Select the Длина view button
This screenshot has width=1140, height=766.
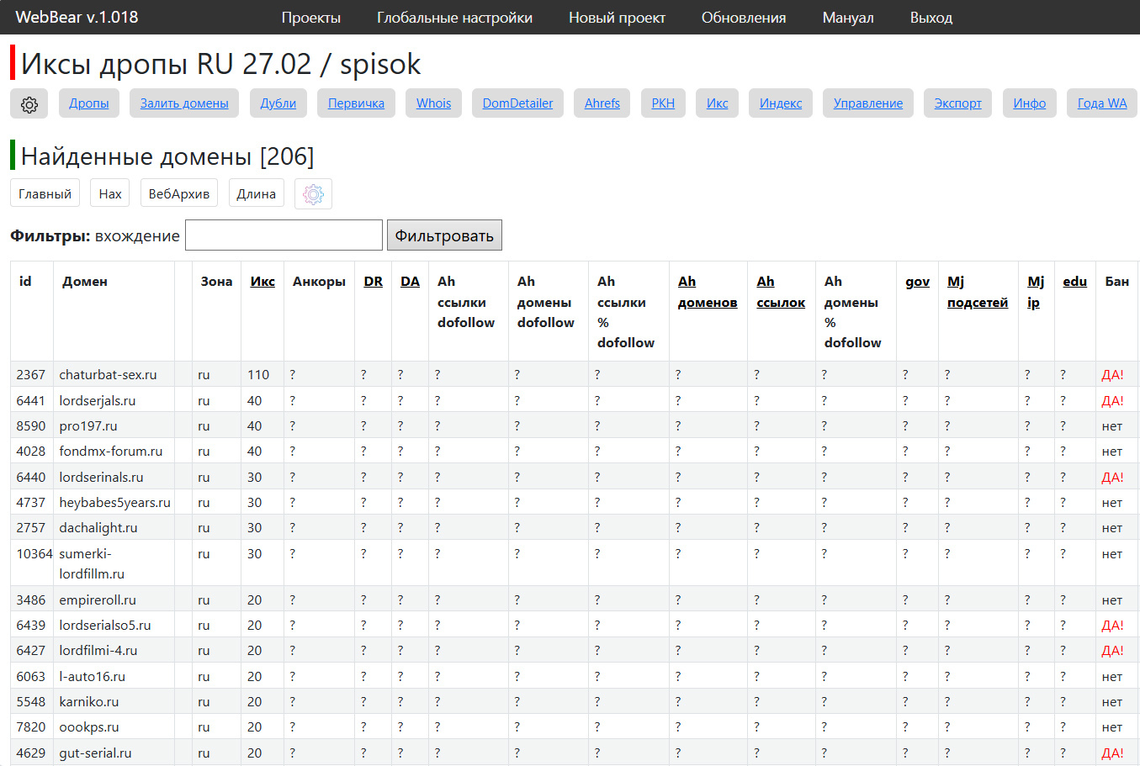click(x=256, y=193)
